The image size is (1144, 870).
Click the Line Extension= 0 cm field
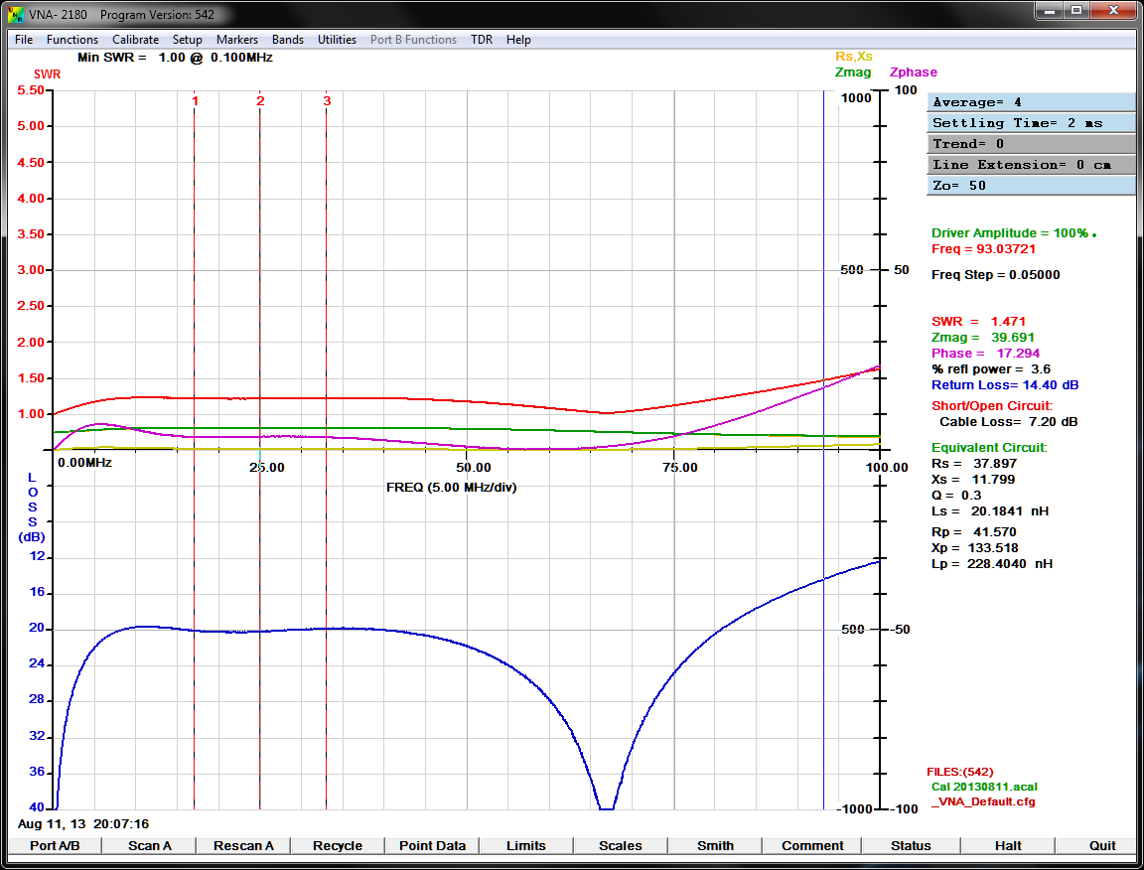point(1031,165)
